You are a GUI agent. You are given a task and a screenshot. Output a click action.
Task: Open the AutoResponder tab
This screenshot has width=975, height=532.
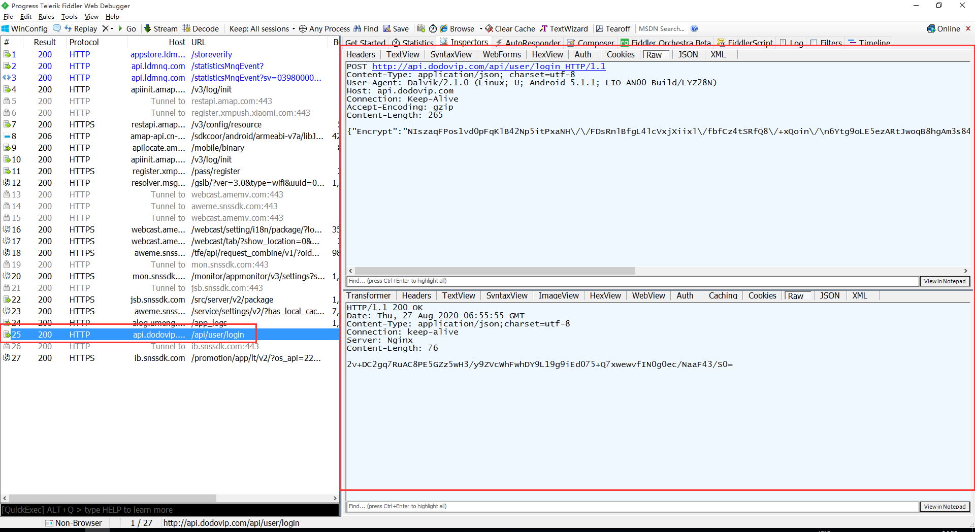[528, 43]
